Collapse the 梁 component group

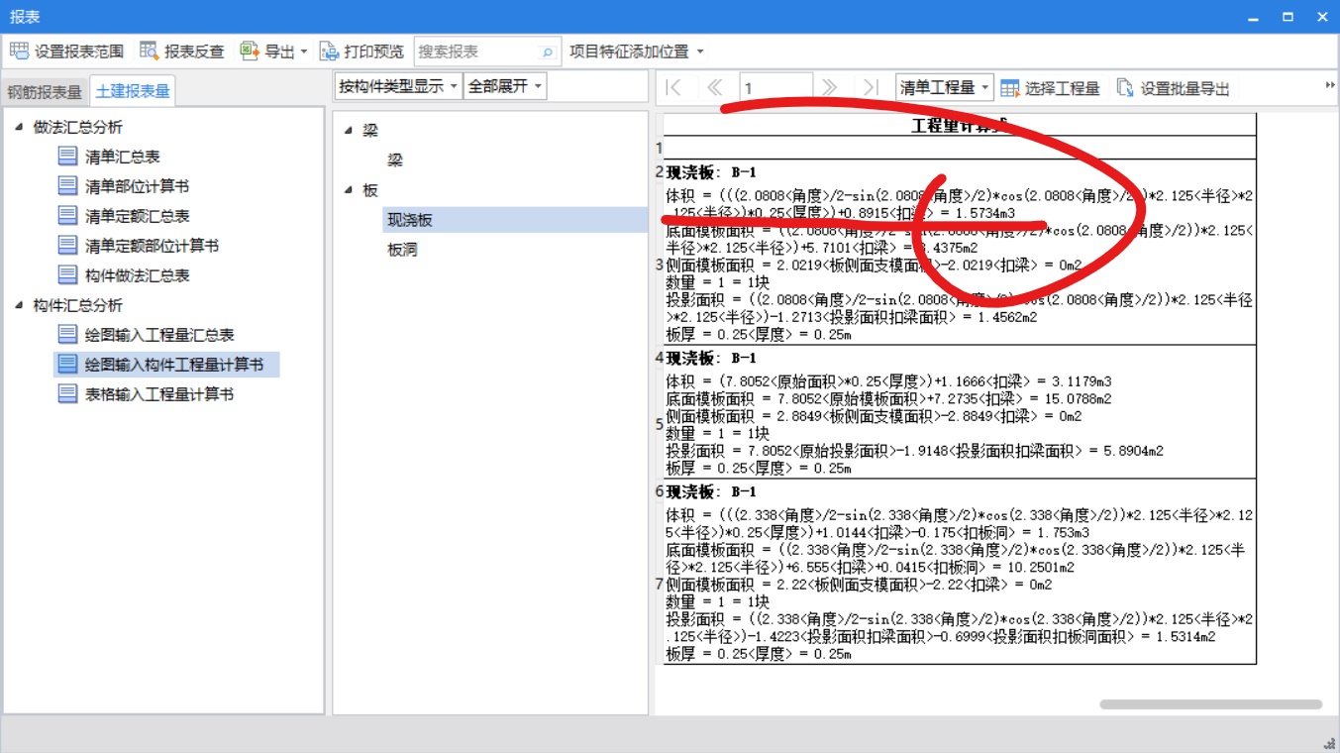coord(349,131)
